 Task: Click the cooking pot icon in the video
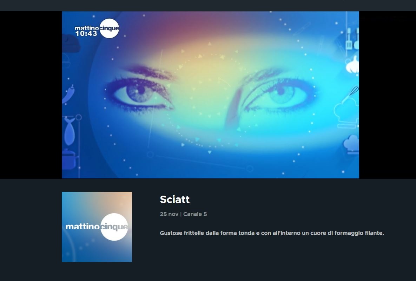[70, 159]
